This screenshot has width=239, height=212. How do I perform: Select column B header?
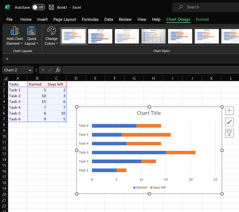click(x=37, y=78)
